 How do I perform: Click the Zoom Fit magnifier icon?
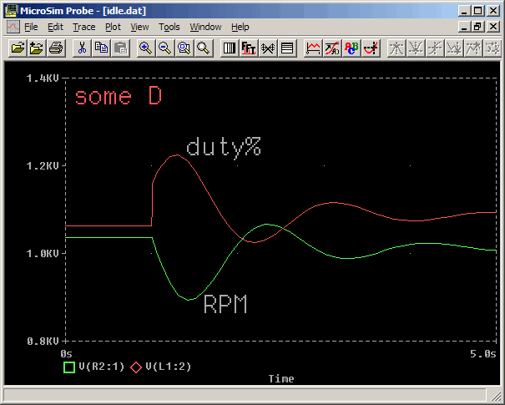point(203,48)
